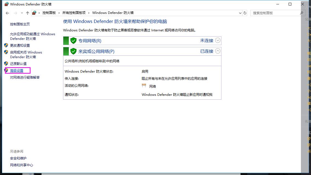This screenshot has width=311, height=175.
Task: Click the shield icon beside 启用或关闭 Windows Defender 防火墙
Action: click(x=6, y=52)
